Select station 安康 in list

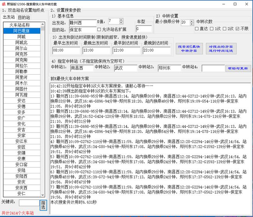click(x=22, y=159)
